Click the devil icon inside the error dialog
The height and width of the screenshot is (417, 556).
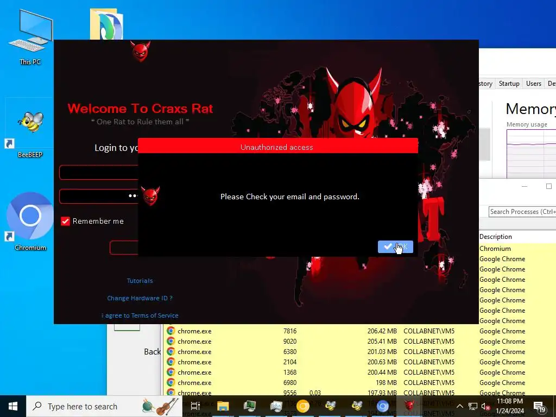pos(150,195)
